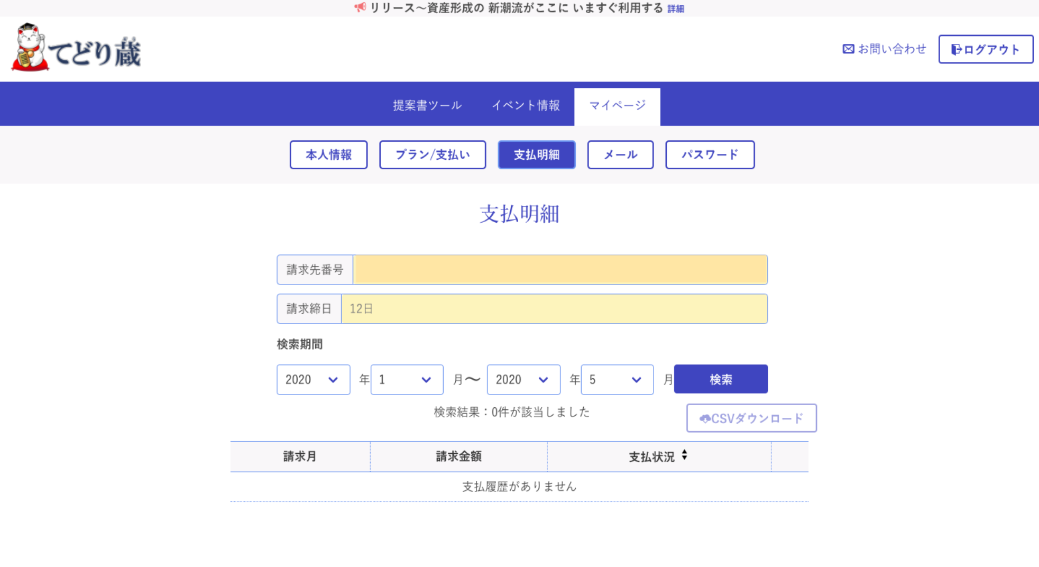
Task: Select the 支払明細 sub-tab button
Action: (x=536, y=155)
